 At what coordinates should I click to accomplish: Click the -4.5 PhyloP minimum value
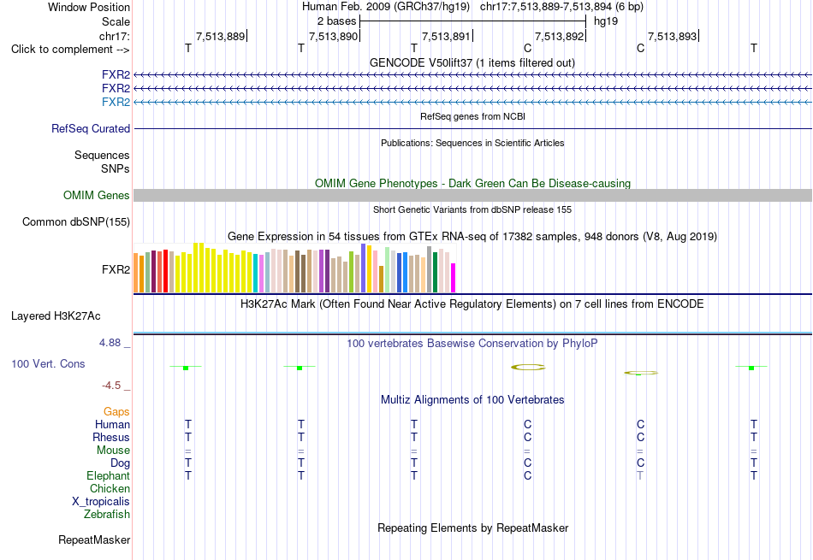tap(111, 386)
